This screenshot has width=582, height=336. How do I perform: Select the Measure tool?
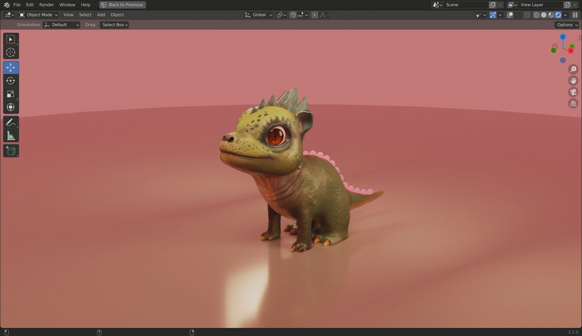pyautogui.click(x=11, y=136)
